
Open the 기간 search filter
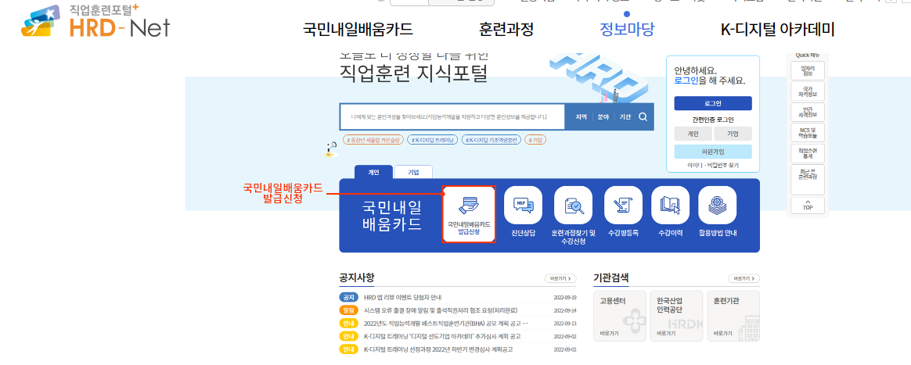(625, 116)
